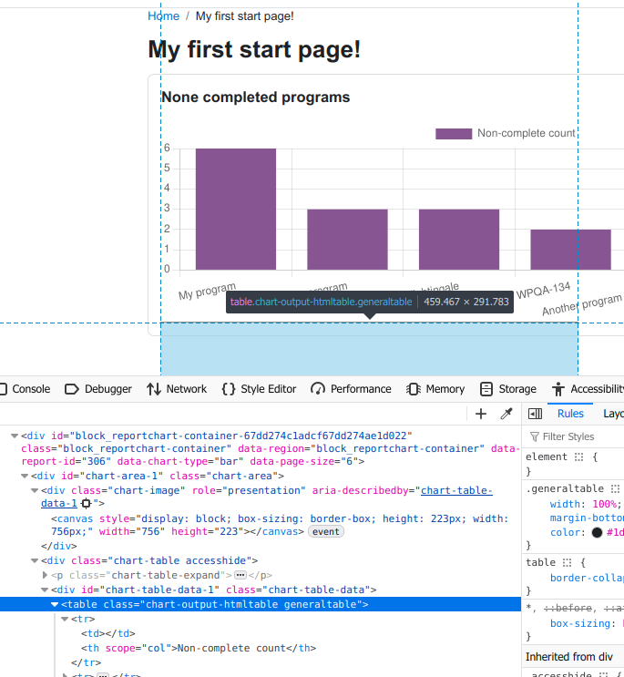The image size is (624, 677).
Task: Click the Network arrows icon
Action: [x=154, y=389]
